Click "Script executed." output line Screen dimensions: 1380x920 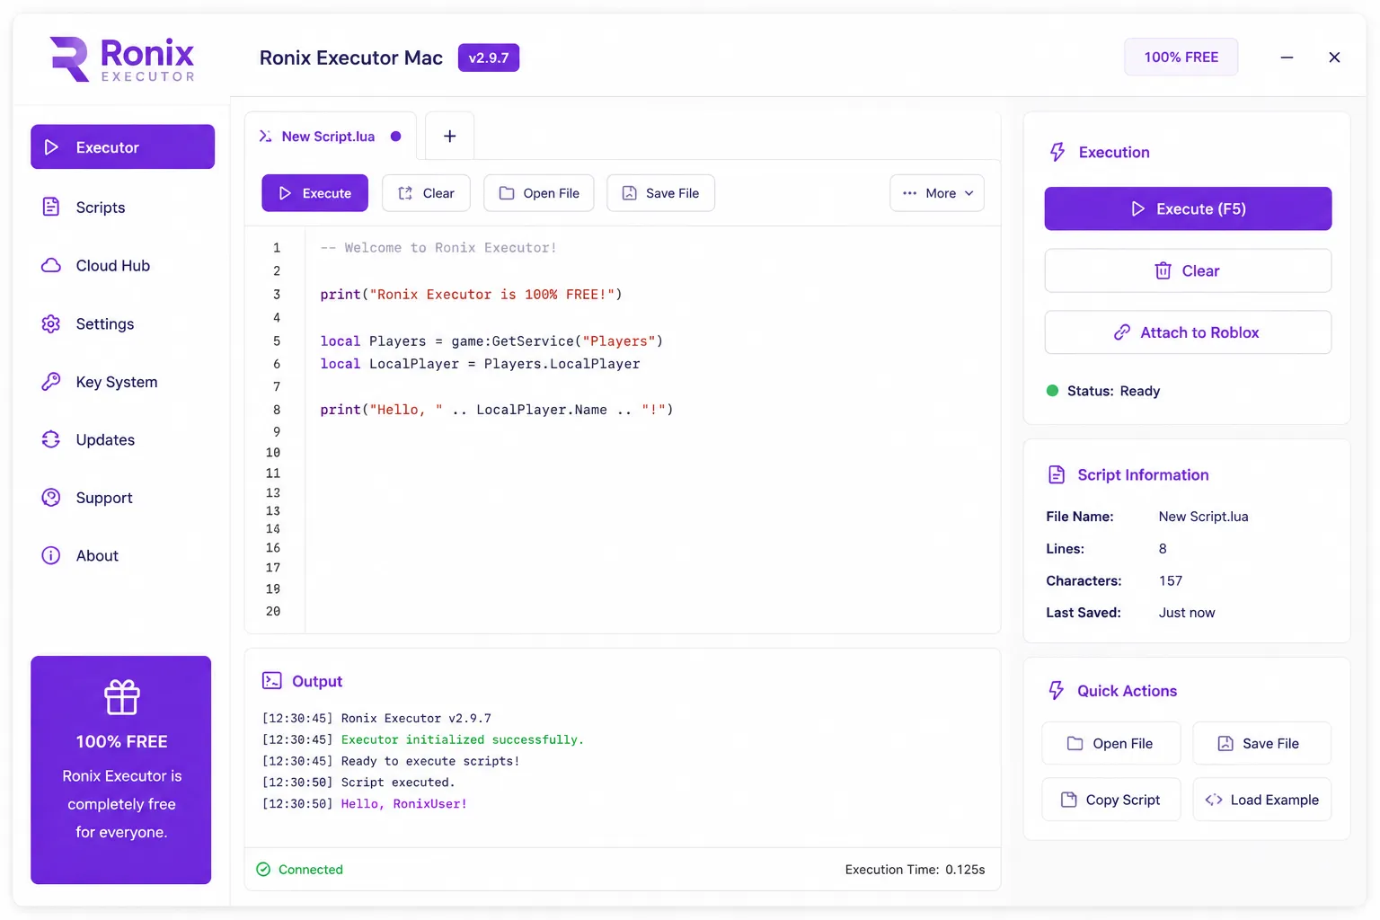click(x=397, y=783)
